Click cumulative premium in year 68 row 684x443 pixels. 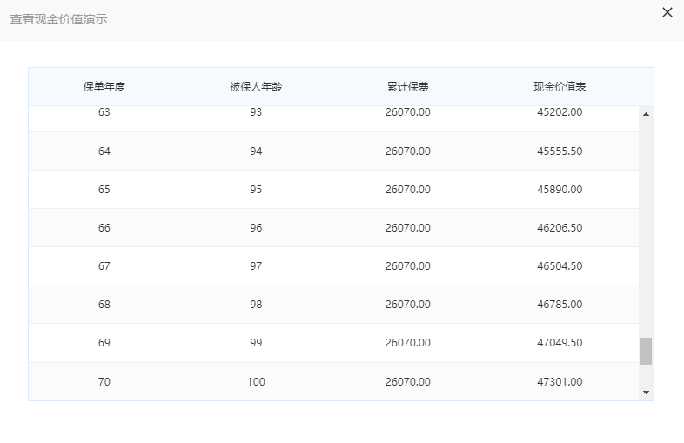pyautogui.click(x=408, y=305)
